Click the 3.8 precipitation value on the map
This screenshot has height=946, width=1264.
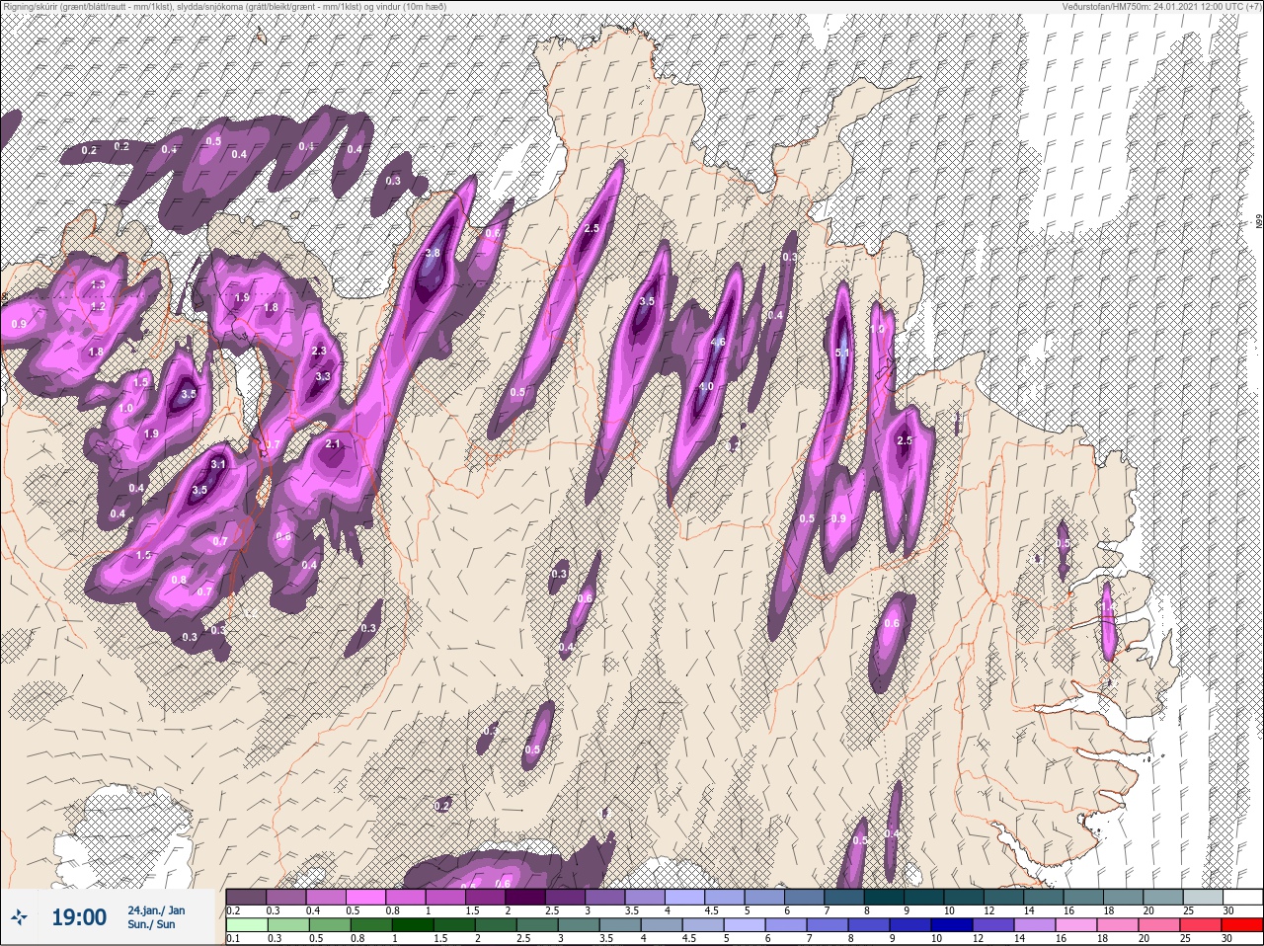[x=432, y=253]
